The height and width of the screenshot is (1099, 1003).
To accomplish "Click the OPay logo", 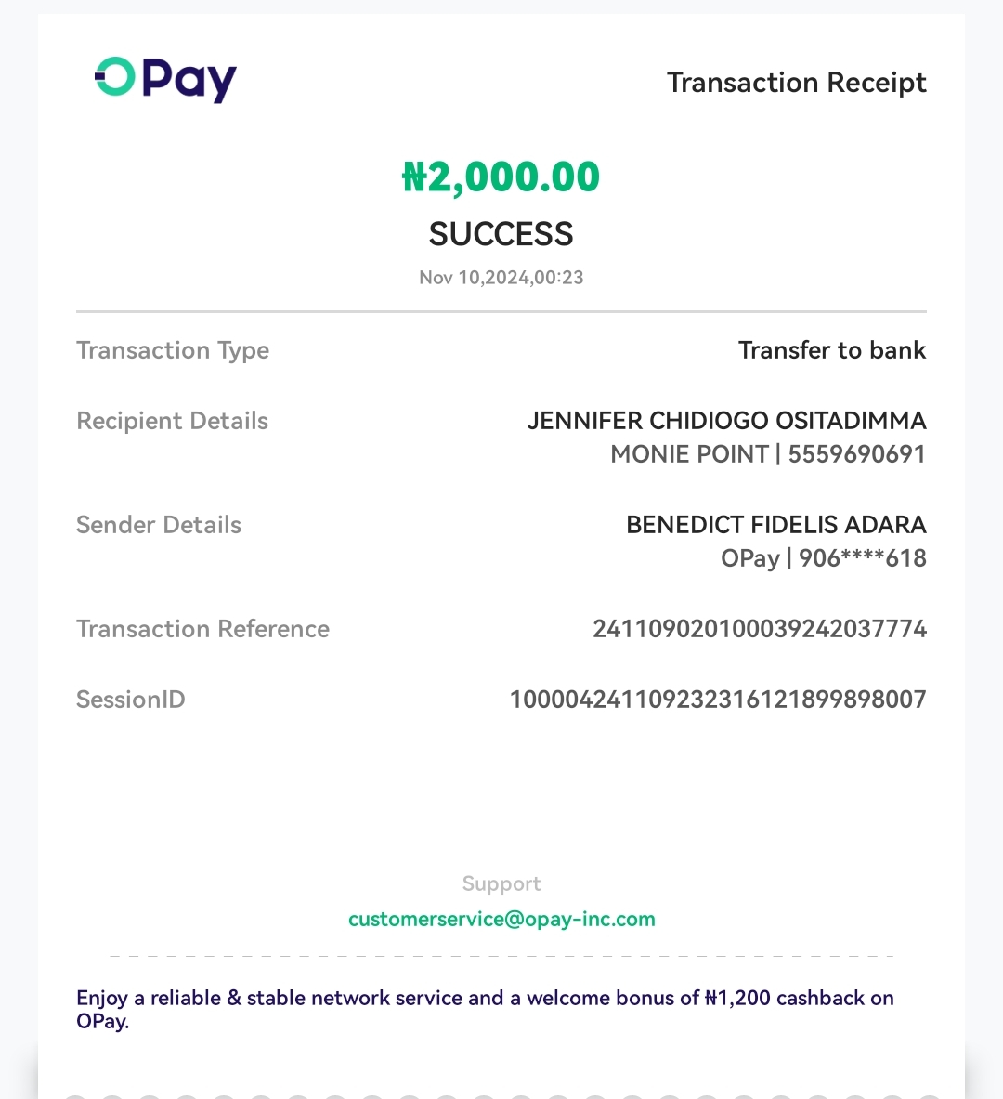I will (x=166, y=79).
